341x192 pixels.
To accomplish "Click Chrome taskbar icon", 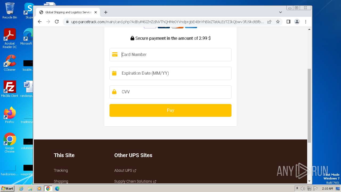I will [48, 189].
